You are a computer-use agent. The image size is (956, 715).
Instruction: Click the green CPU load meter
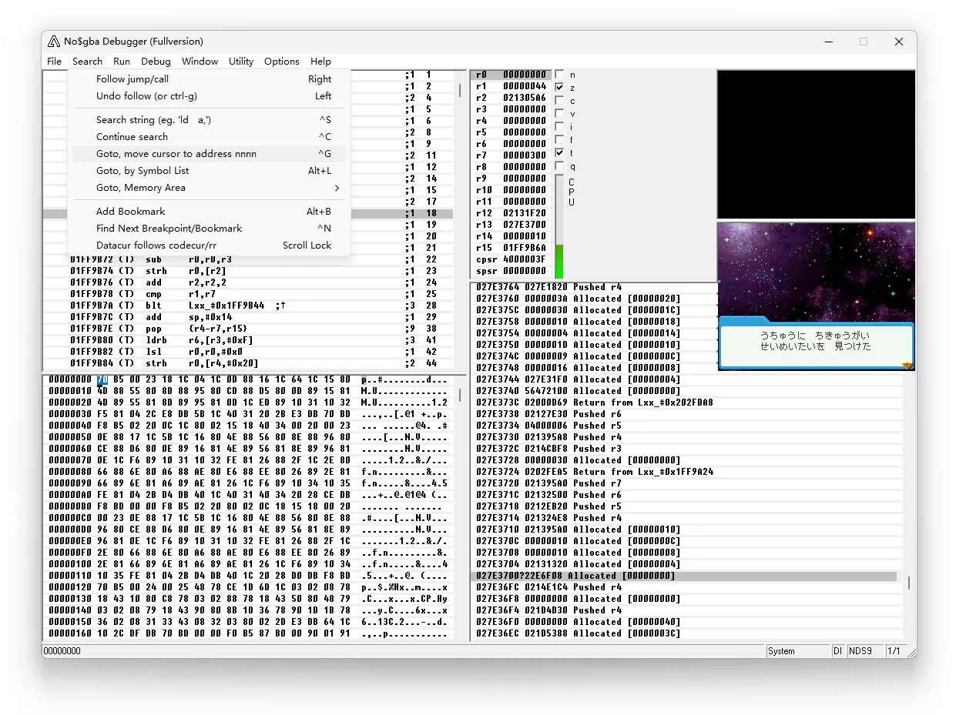click(559, 262)
